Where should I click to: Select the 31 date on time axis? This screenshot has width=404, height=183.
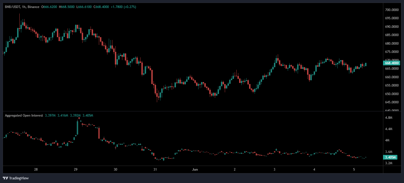[155, 169]
